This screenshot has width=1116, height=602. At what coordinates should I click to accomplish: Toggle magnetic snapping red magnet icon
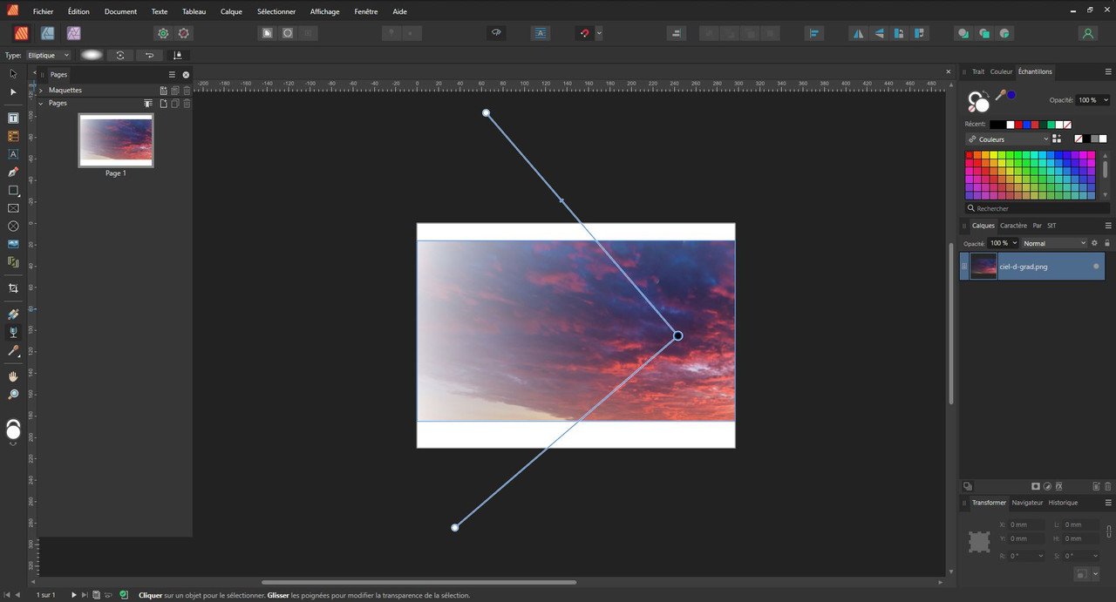pyautogui.click(x=585, y=33)
